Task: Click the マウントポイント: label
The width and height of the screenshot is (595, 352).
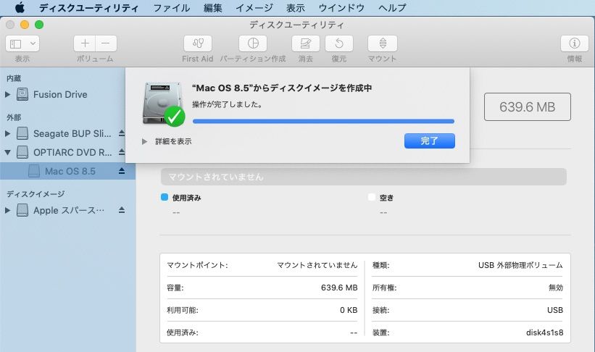Action: click(x=197, y=265)
